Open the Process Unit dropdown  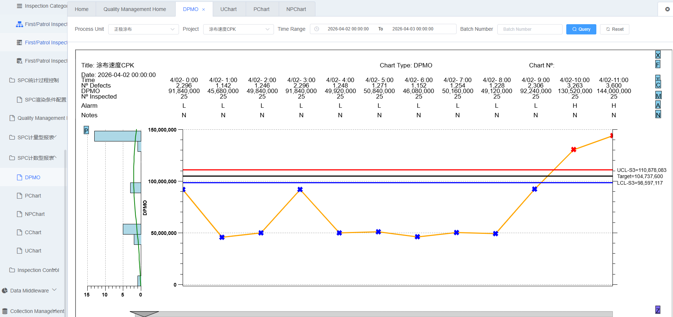click(143, 29)
